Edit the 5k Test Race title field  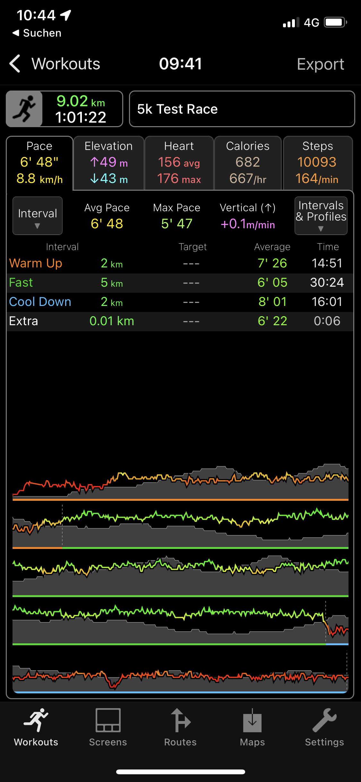[x=242, y=109]
